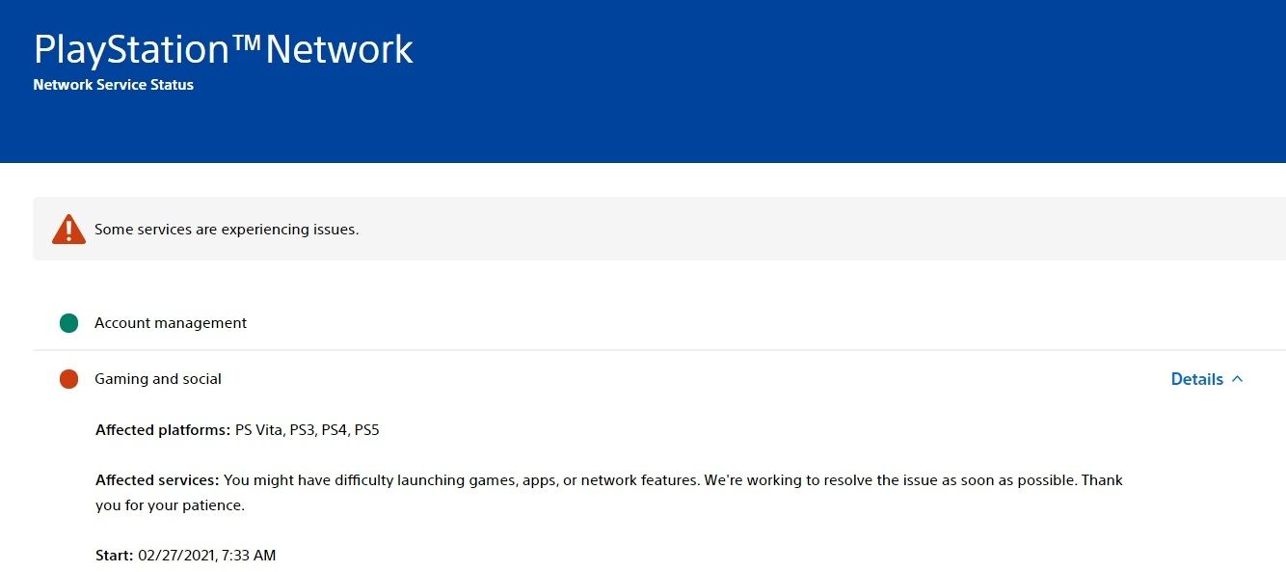This screenshot has width=1286, height=572.
Task: Click the word Network in the large title
Action: tap(339, 50)
